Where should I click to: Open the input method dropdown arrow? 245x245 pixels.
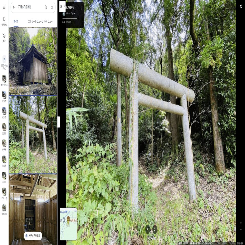64,6
